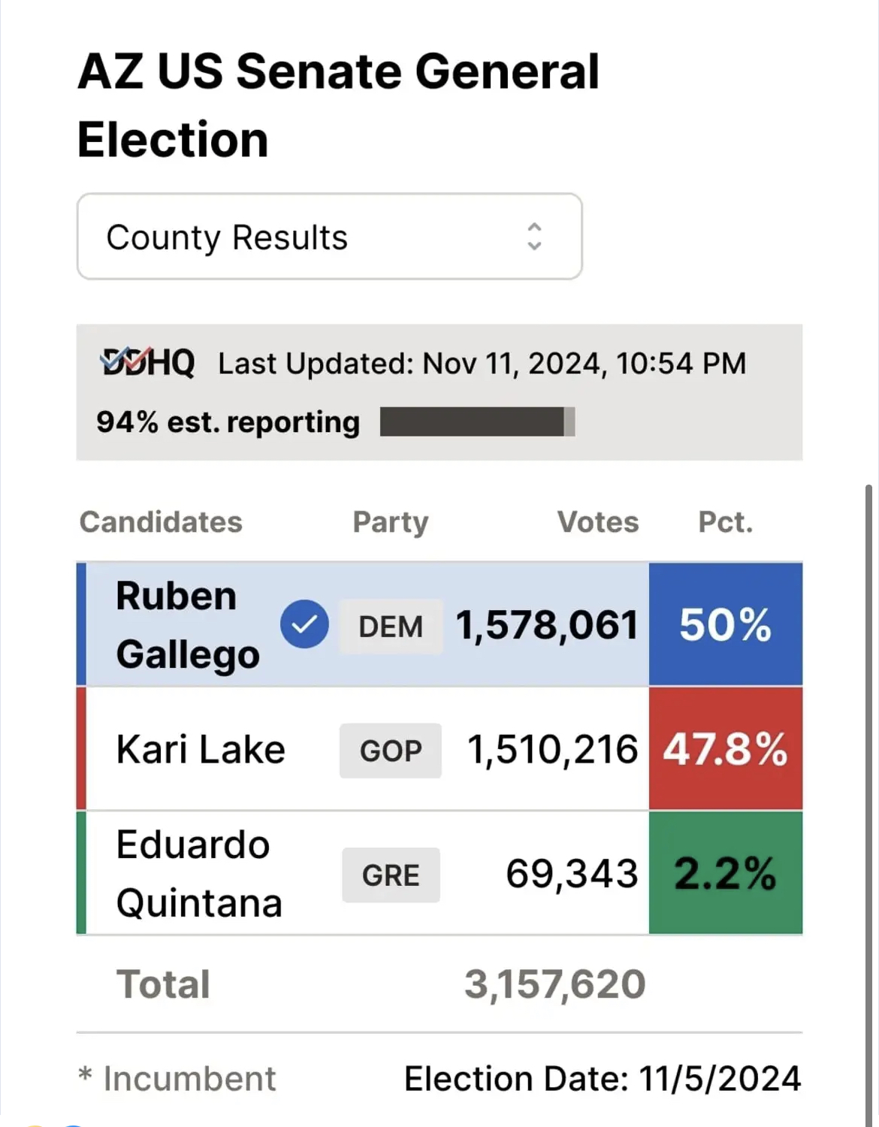Select the Eduardo Quintana candidate name

click(x=199, y=873)
